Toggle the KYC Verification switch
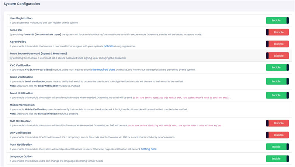This screenshot has width=295, height=167. [x=277, y=67]
